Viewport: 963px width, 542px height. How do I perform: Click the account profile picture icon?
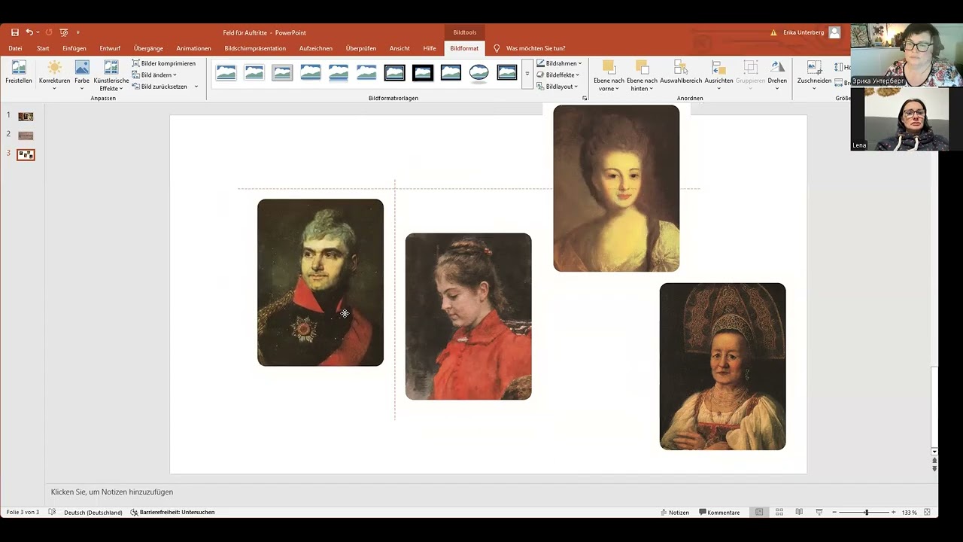coord(834,32)
